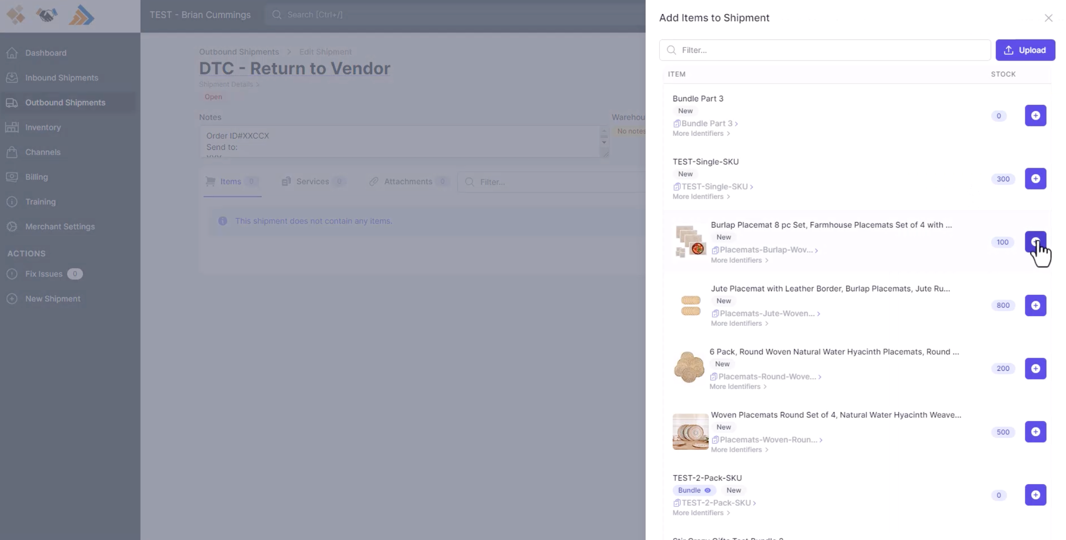1066x540 pixels.
Task: Click the Inventory sidebar icon
Action: click(x=12, y=127)
